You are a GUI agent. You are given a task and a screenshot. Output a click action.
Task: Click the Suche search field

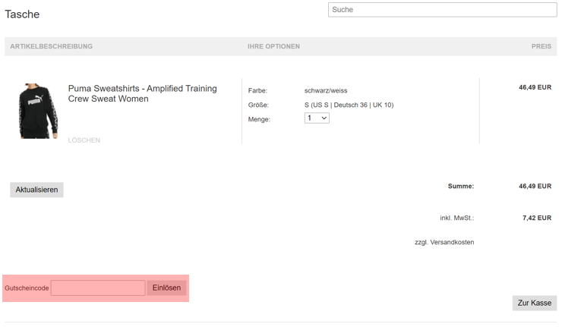[x=442, y=10]
